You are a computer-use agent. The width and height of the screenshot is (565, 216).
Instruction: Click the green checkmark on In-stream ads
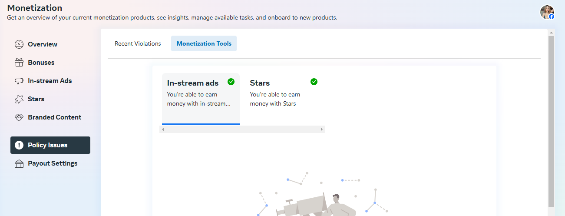point(231,82)
